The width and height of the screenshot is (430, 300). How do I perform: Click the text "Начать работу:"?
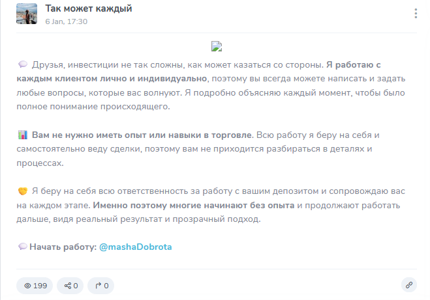pos(63,247)
